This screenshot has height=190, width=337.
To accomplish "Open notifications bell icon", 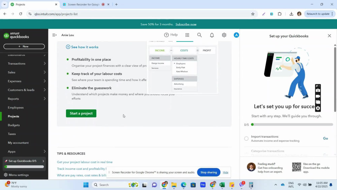I will (x=212, y=35).
